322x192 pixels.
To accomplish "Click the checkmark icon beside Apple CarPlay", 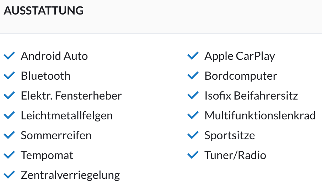I will tap(193, 56).
